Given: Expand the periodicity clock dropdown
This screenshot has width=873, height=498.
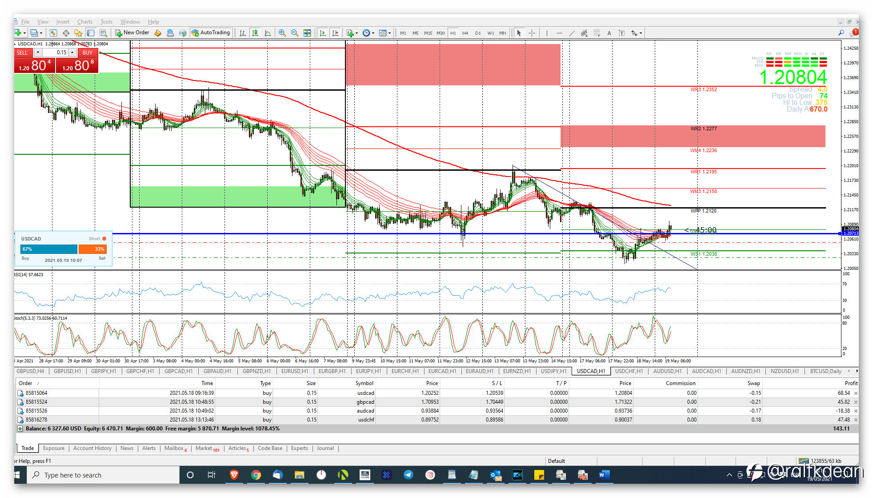Looking at the screenshot, I should (373, 33).
